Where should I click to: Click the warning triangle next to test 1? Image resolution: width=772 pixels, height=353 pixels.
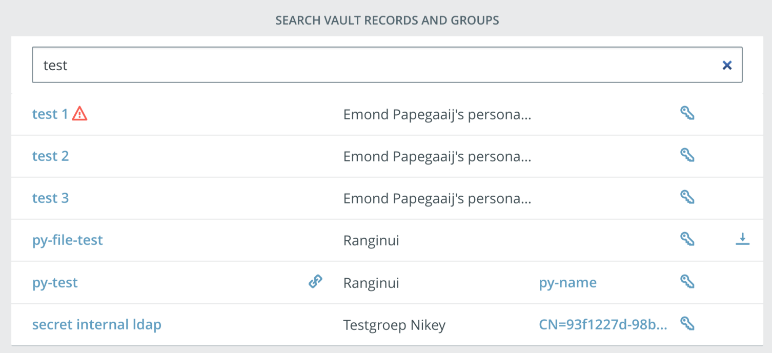(79, 113)
